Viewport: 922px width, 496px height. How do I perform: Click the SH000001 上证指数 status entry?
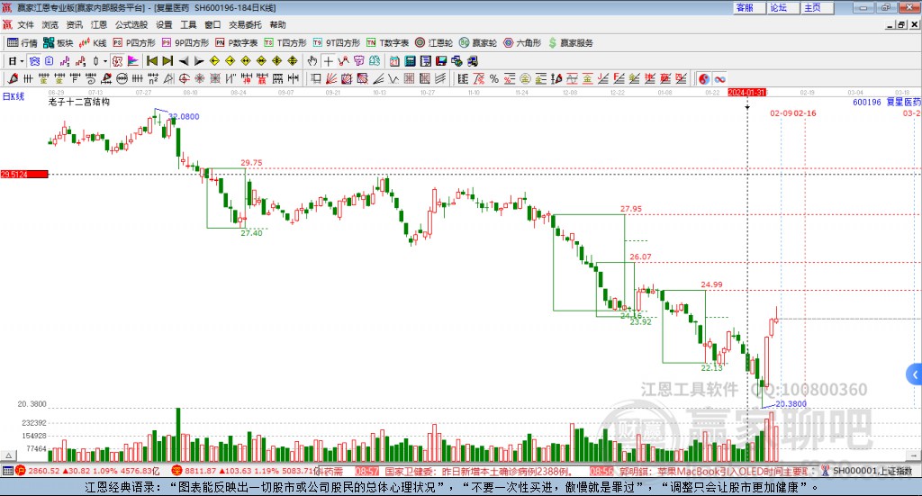pyautogui.click(x=872, y=471)
